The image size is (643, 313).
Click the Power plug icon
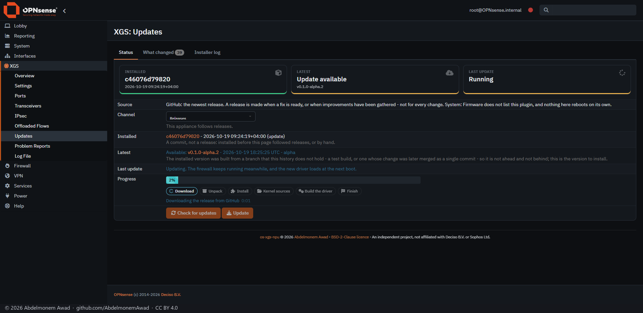tap(7, 196)
